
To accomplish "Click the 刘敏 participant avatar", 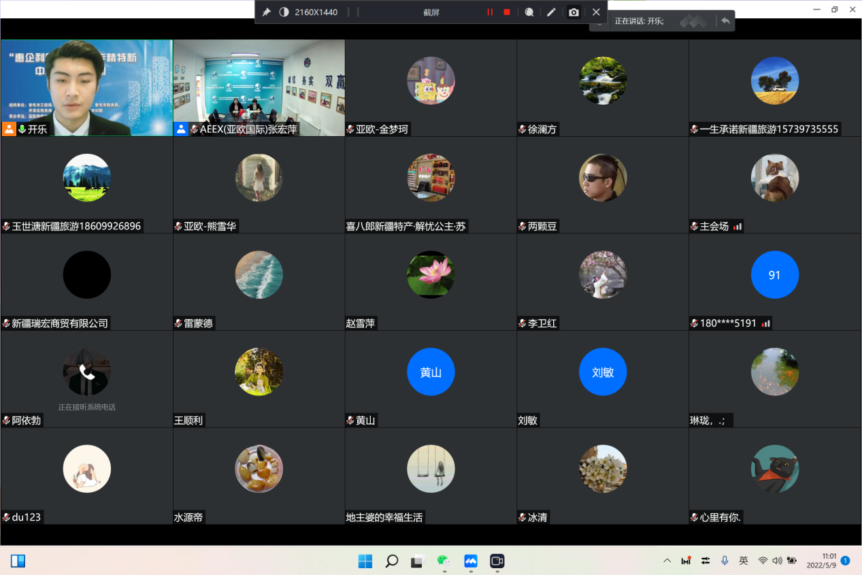I will (603, 372).
